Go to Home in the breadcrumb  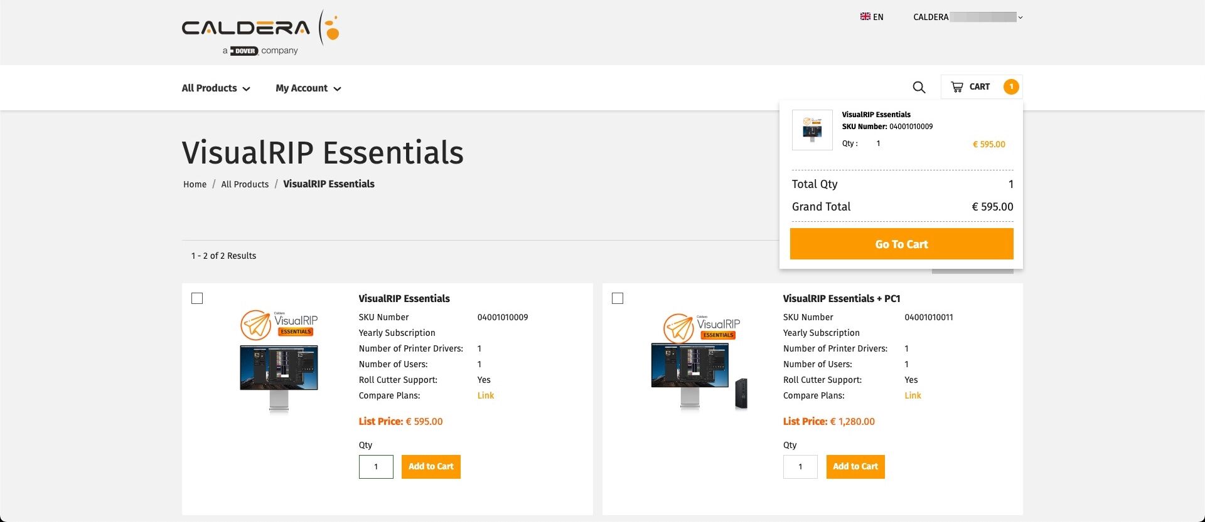click(195, 184)
